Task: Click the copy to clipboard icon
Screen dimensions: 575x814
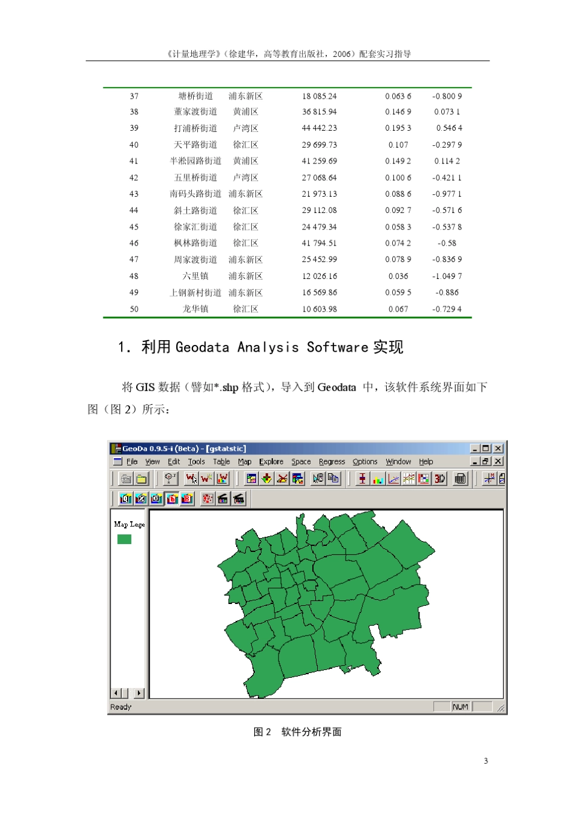Action: [333, 479]
